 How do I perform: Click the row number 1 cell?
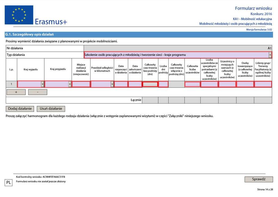tap(11, 84)
